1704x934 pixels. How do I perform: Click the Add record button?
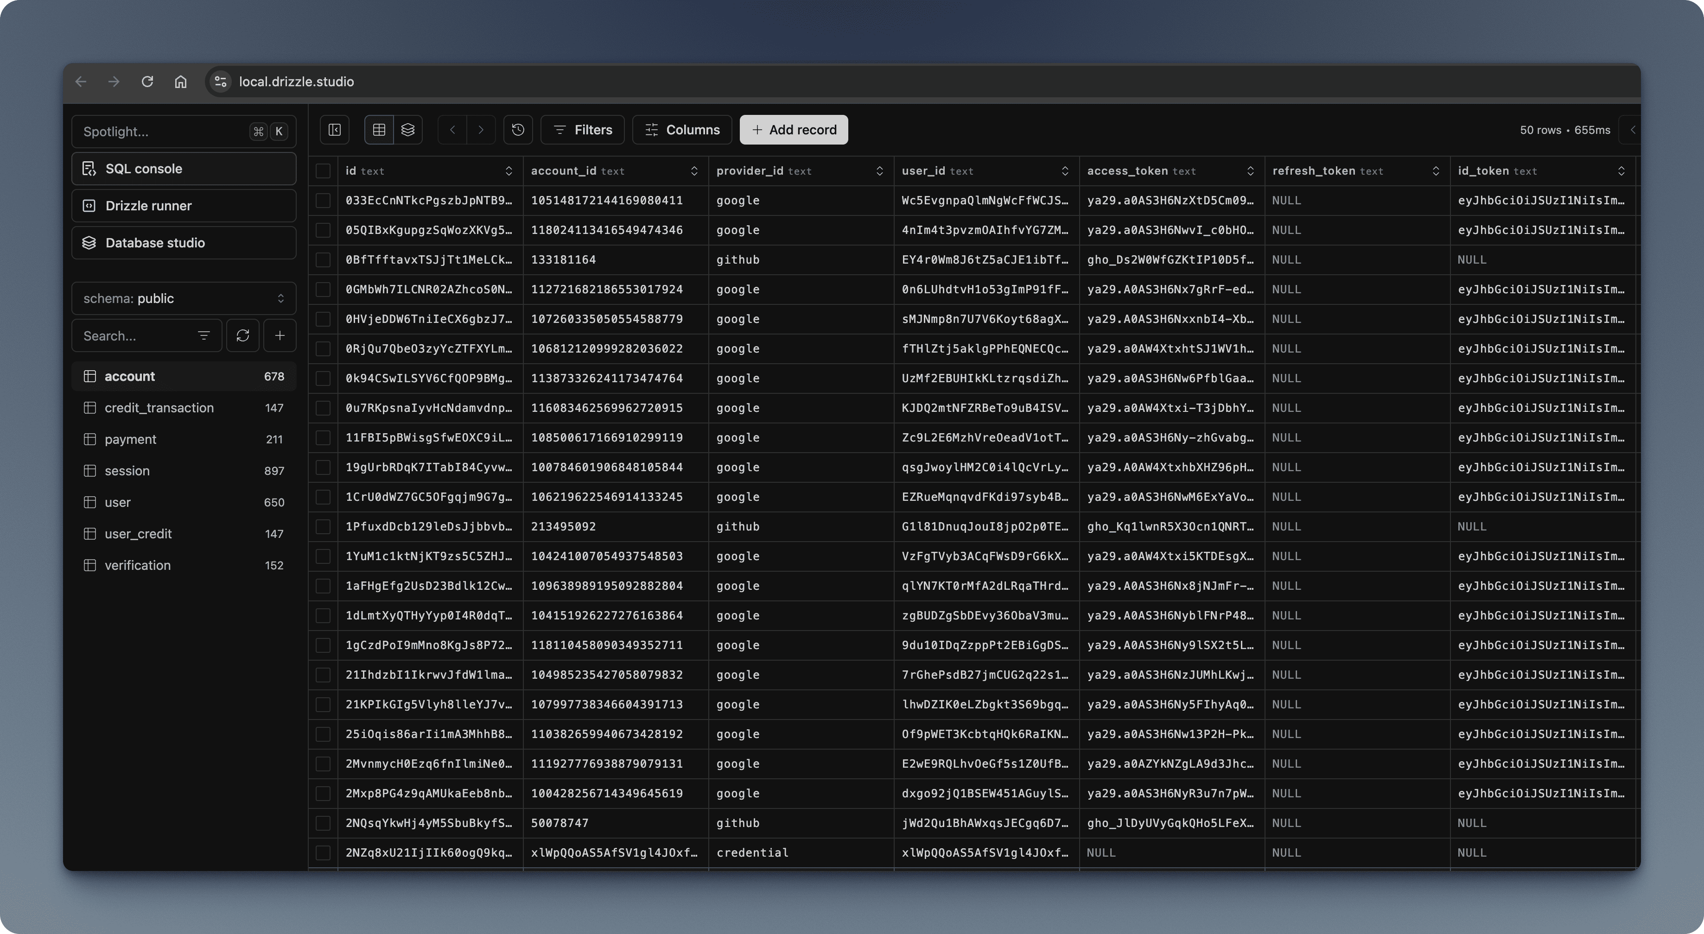click(793, 130)
